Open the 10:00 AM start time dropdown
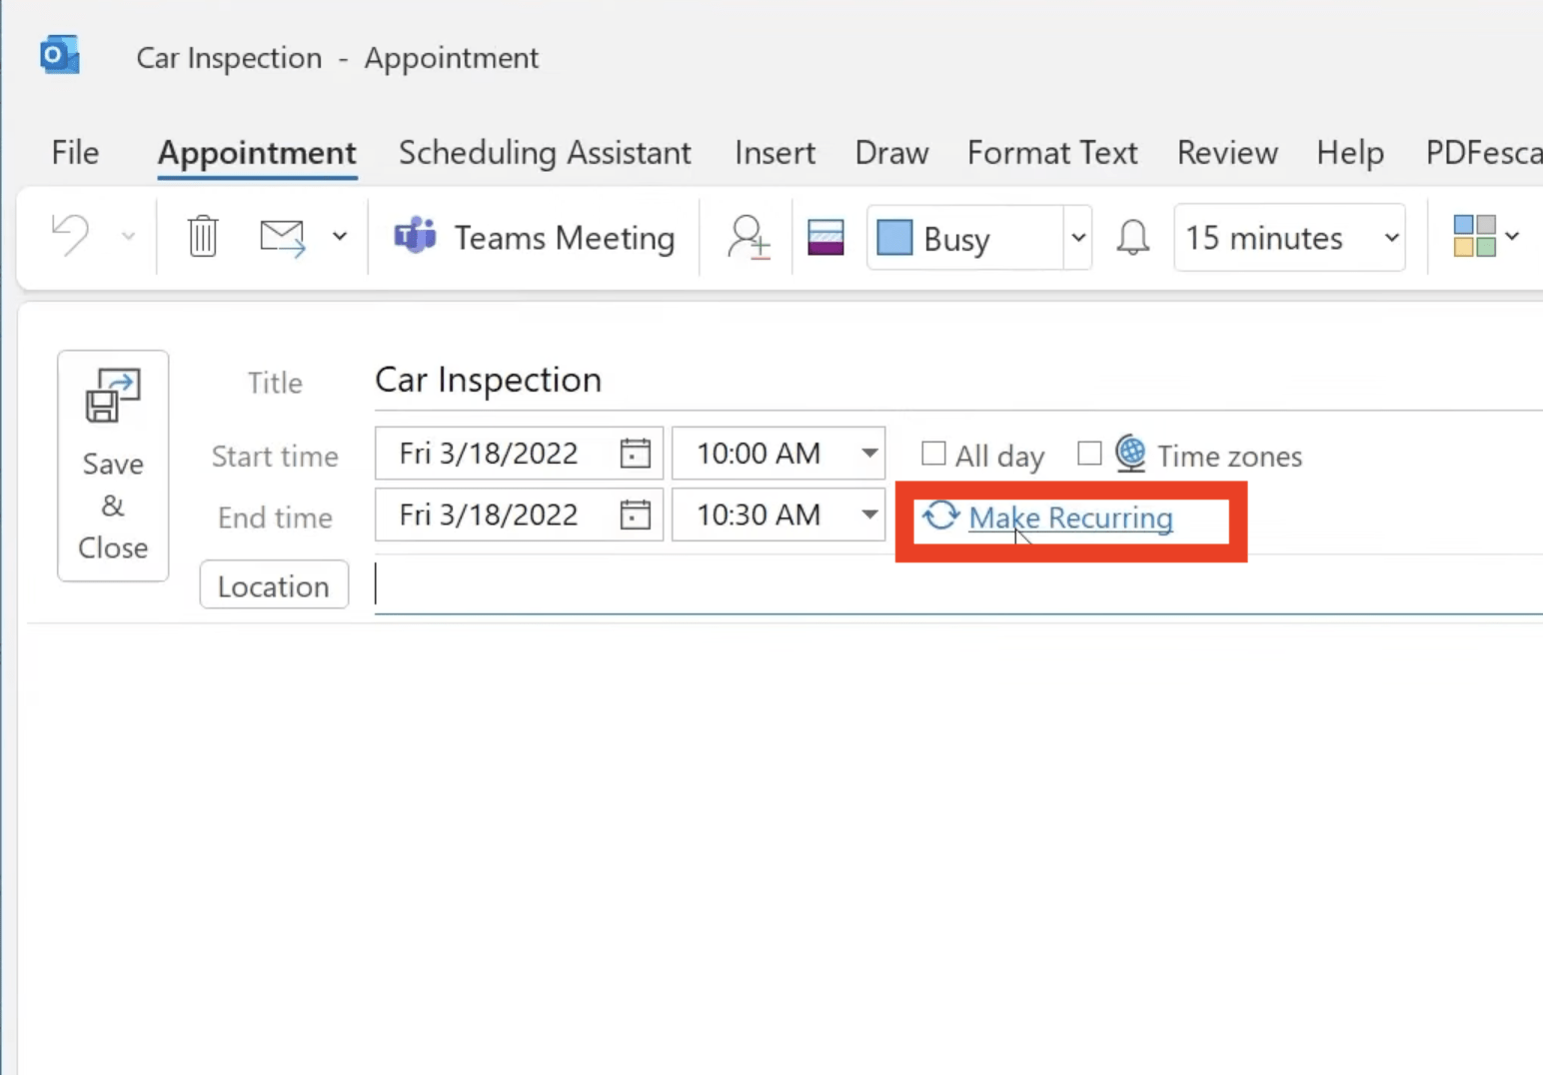1543x1075 pixels. pyautogui.click(x=870, y=454)
